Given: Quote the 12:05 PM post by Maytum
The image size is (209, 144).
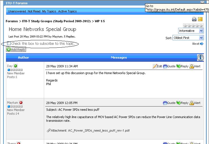Looking at the screenshot, I should click(x=169, y=103).
